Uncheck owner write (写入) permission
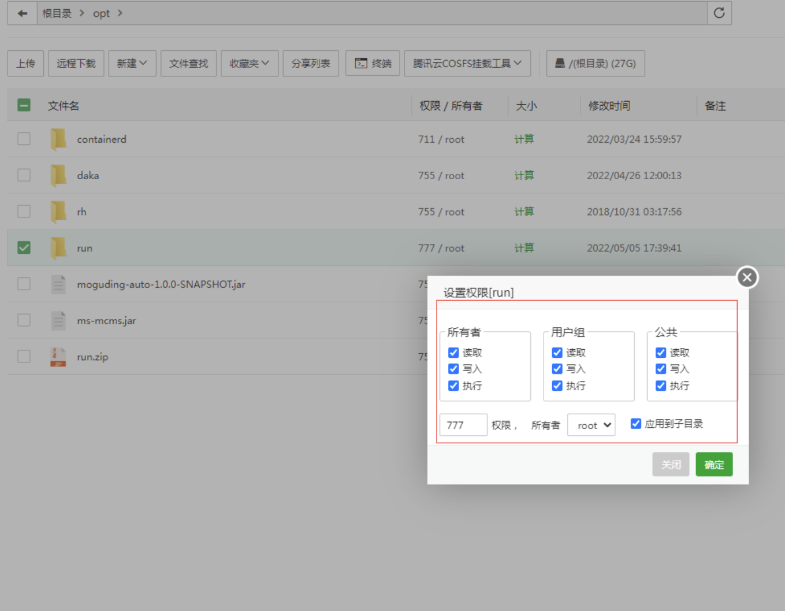The image size is (785, 611). (x=453, y=369)
